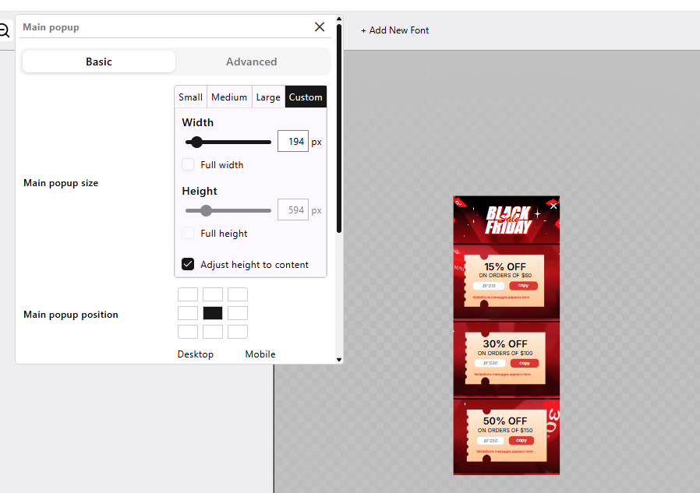Select the Custom popup size
The image size is (700, 493).
pos(306,97)
